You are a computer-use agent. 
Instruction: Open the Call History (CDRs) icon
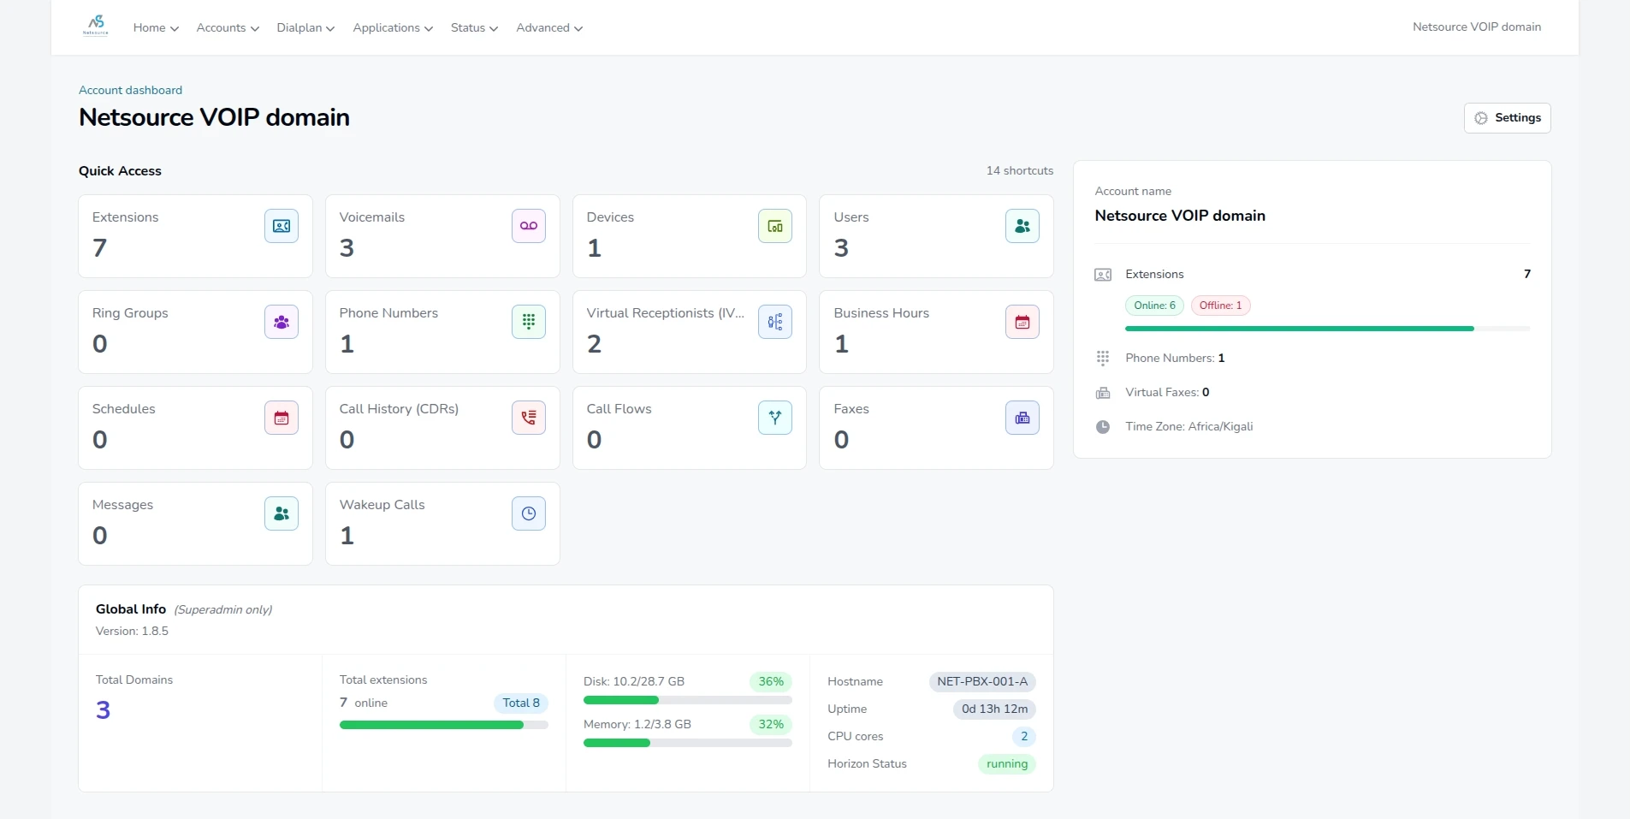529,418
